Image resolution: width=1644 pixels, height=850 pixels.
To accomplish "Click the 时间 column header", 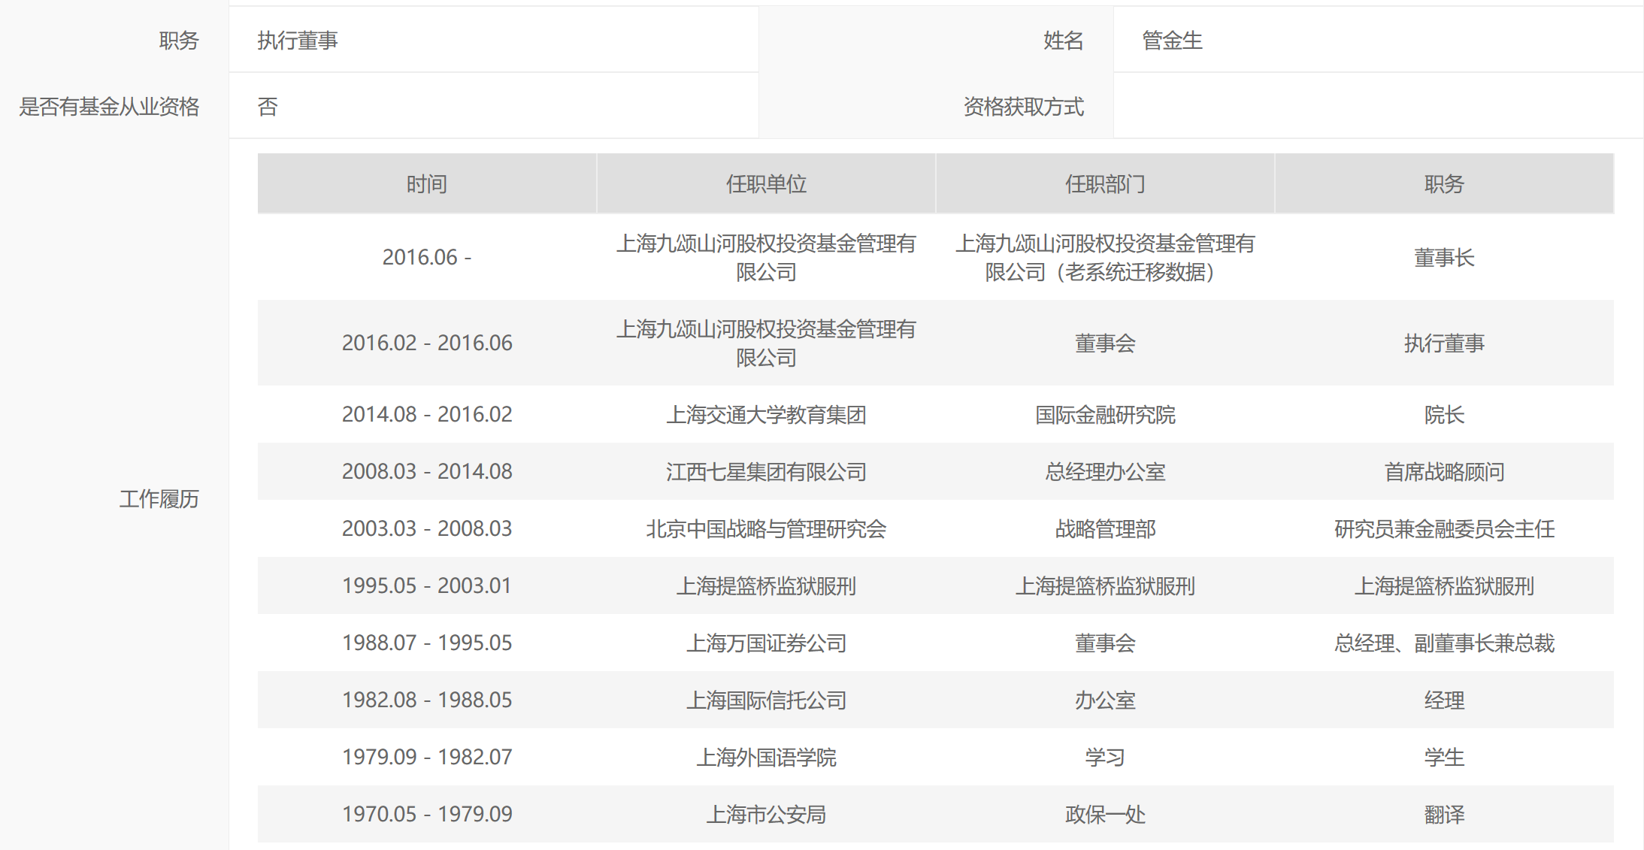I will tap(426, 184).
